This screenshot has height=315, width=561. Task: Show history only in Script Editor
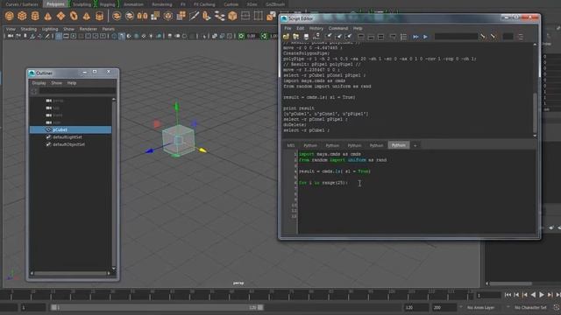[x=361, y=37]
